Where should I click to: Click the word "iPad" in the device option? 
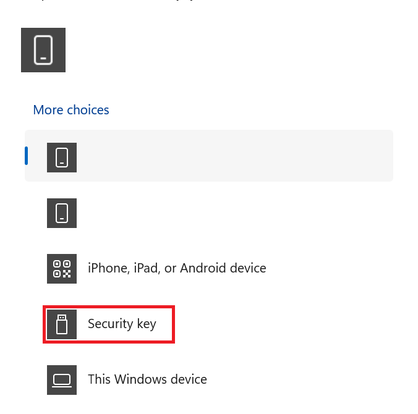point(140,268)
